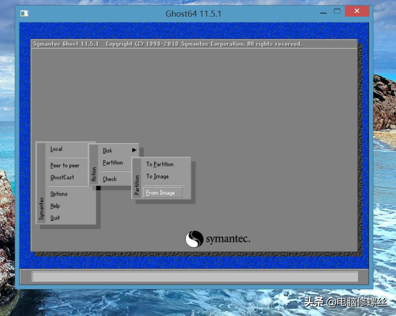Open Options in the main menu

click(x=59, y=194)
